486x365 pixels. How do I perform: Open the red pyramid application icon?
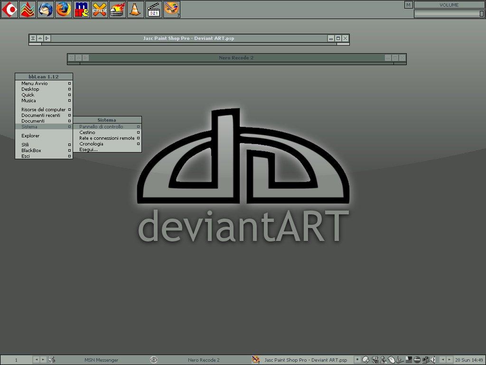(x=28, y=10)
